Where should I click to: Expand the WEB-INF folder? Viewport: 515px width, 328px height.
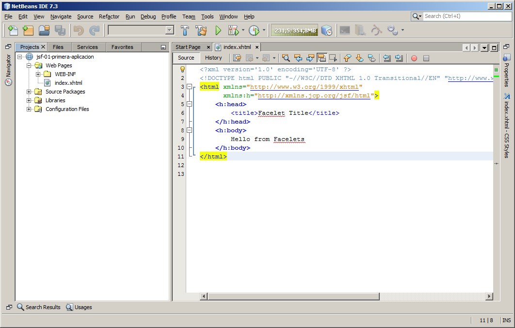coord(38,74)
